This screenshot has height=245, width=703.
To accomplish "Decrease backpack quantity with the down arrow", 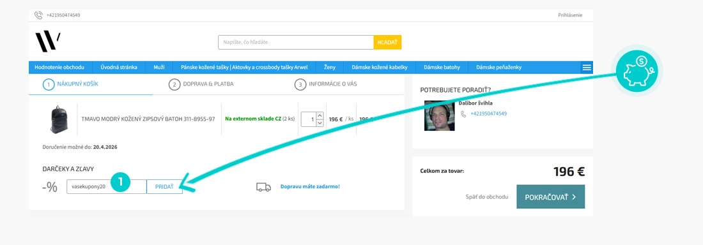I will [x=320, y=123].
